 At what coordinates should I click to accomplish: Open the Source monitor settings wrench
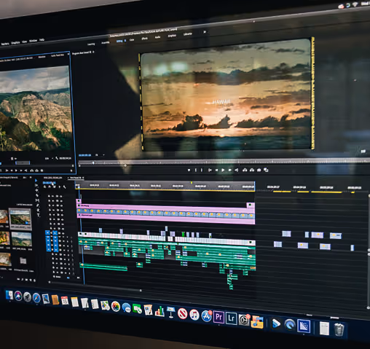point(57,158)
